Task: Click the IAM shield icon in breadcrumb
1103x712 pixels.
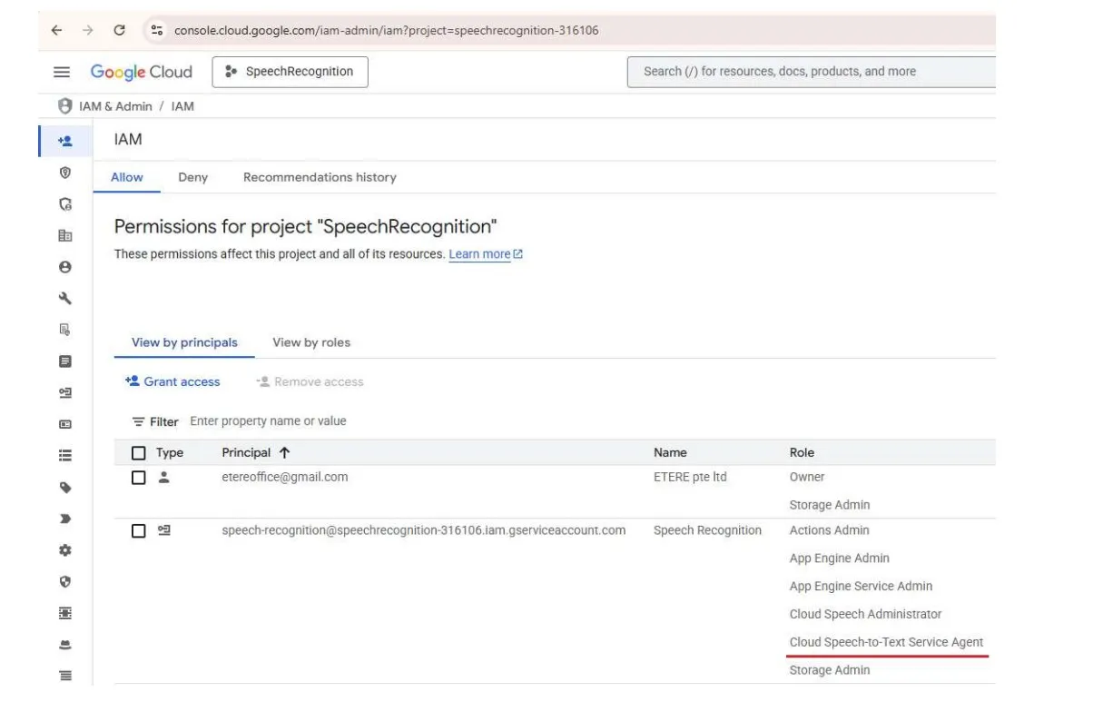Action: [x=64, y=106]
